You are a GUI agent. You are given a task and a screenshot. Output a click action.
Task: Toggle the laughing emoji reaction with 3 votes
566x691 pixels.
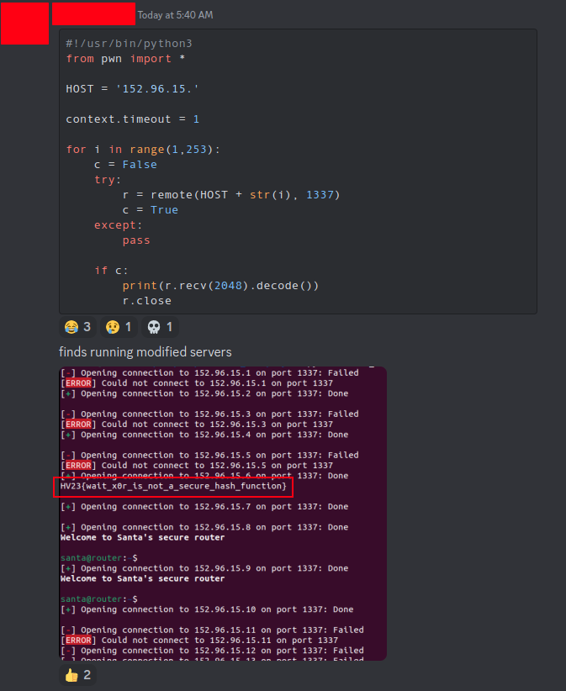tap(77, 327)
